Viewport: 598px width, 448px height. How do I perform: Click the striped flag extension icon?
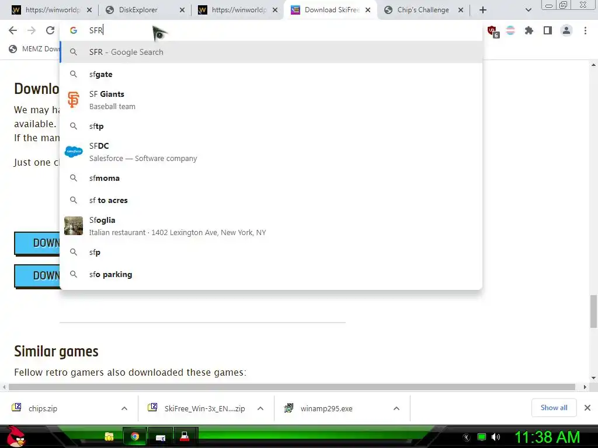[510, 30]
